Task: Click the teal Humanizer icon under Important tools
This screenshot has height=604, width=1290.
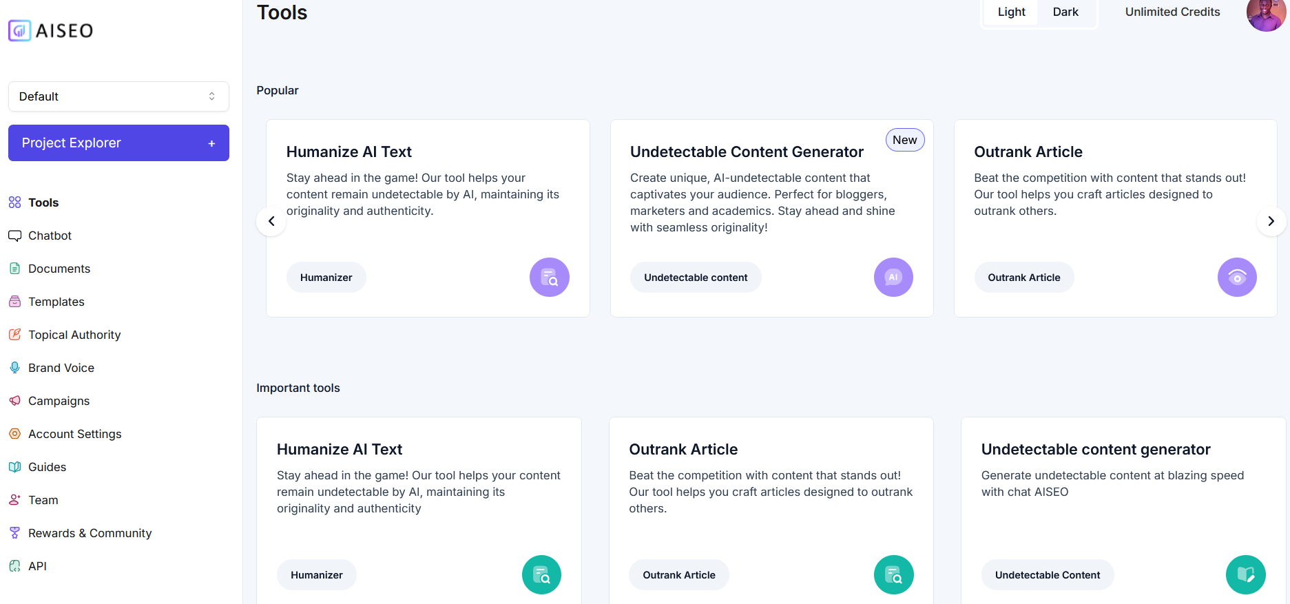Action: point(541,574)
